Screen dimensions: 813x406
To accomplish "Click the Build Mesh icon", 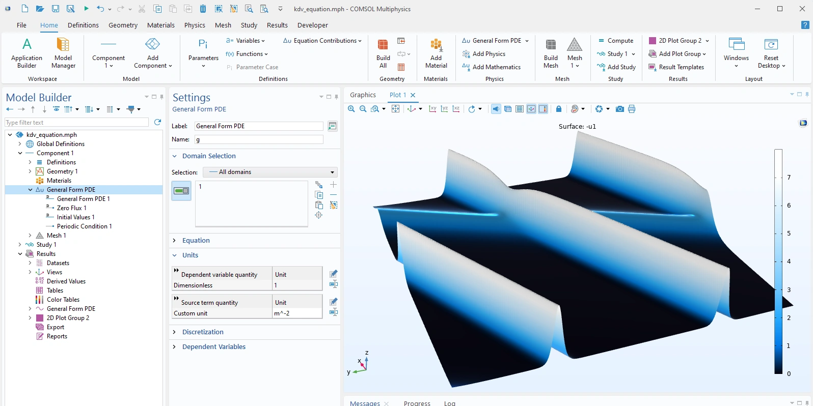I will 551,53.
